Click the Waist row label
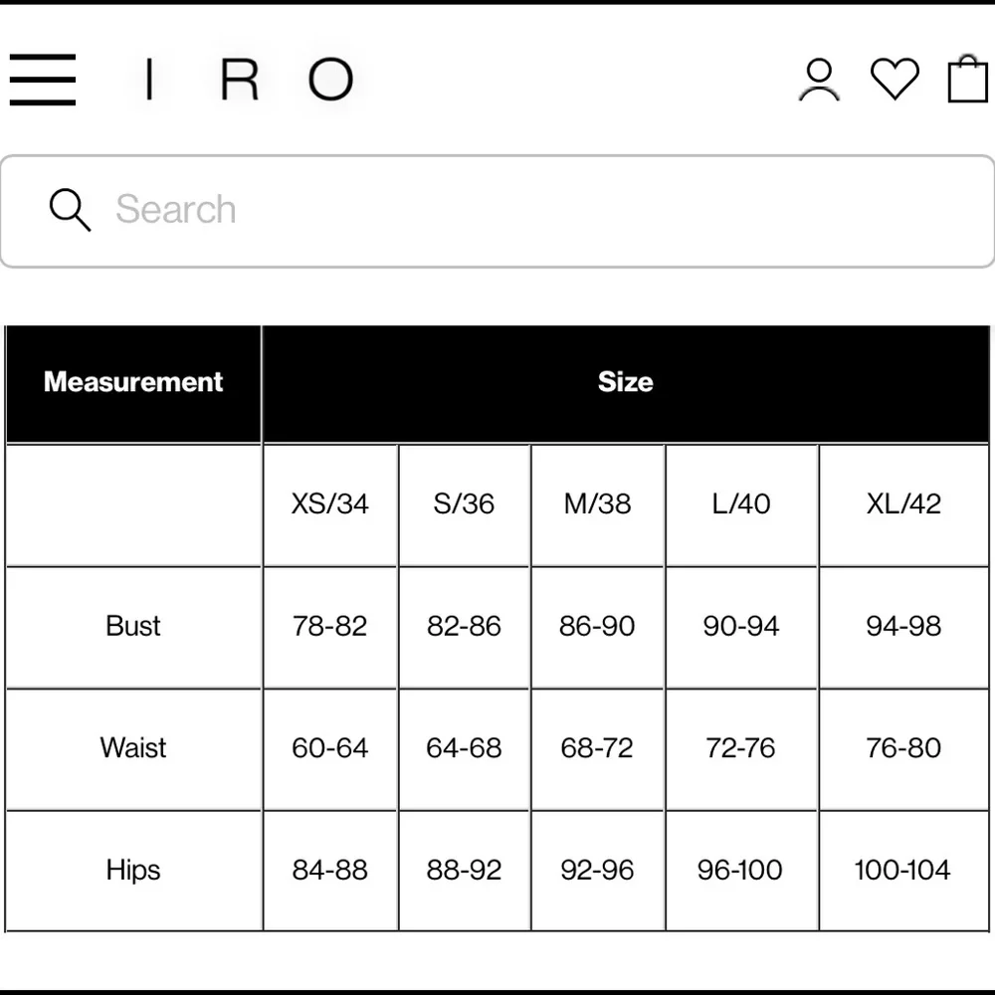The height and width of the screenshot is (995, 995). tap(133, 748)
